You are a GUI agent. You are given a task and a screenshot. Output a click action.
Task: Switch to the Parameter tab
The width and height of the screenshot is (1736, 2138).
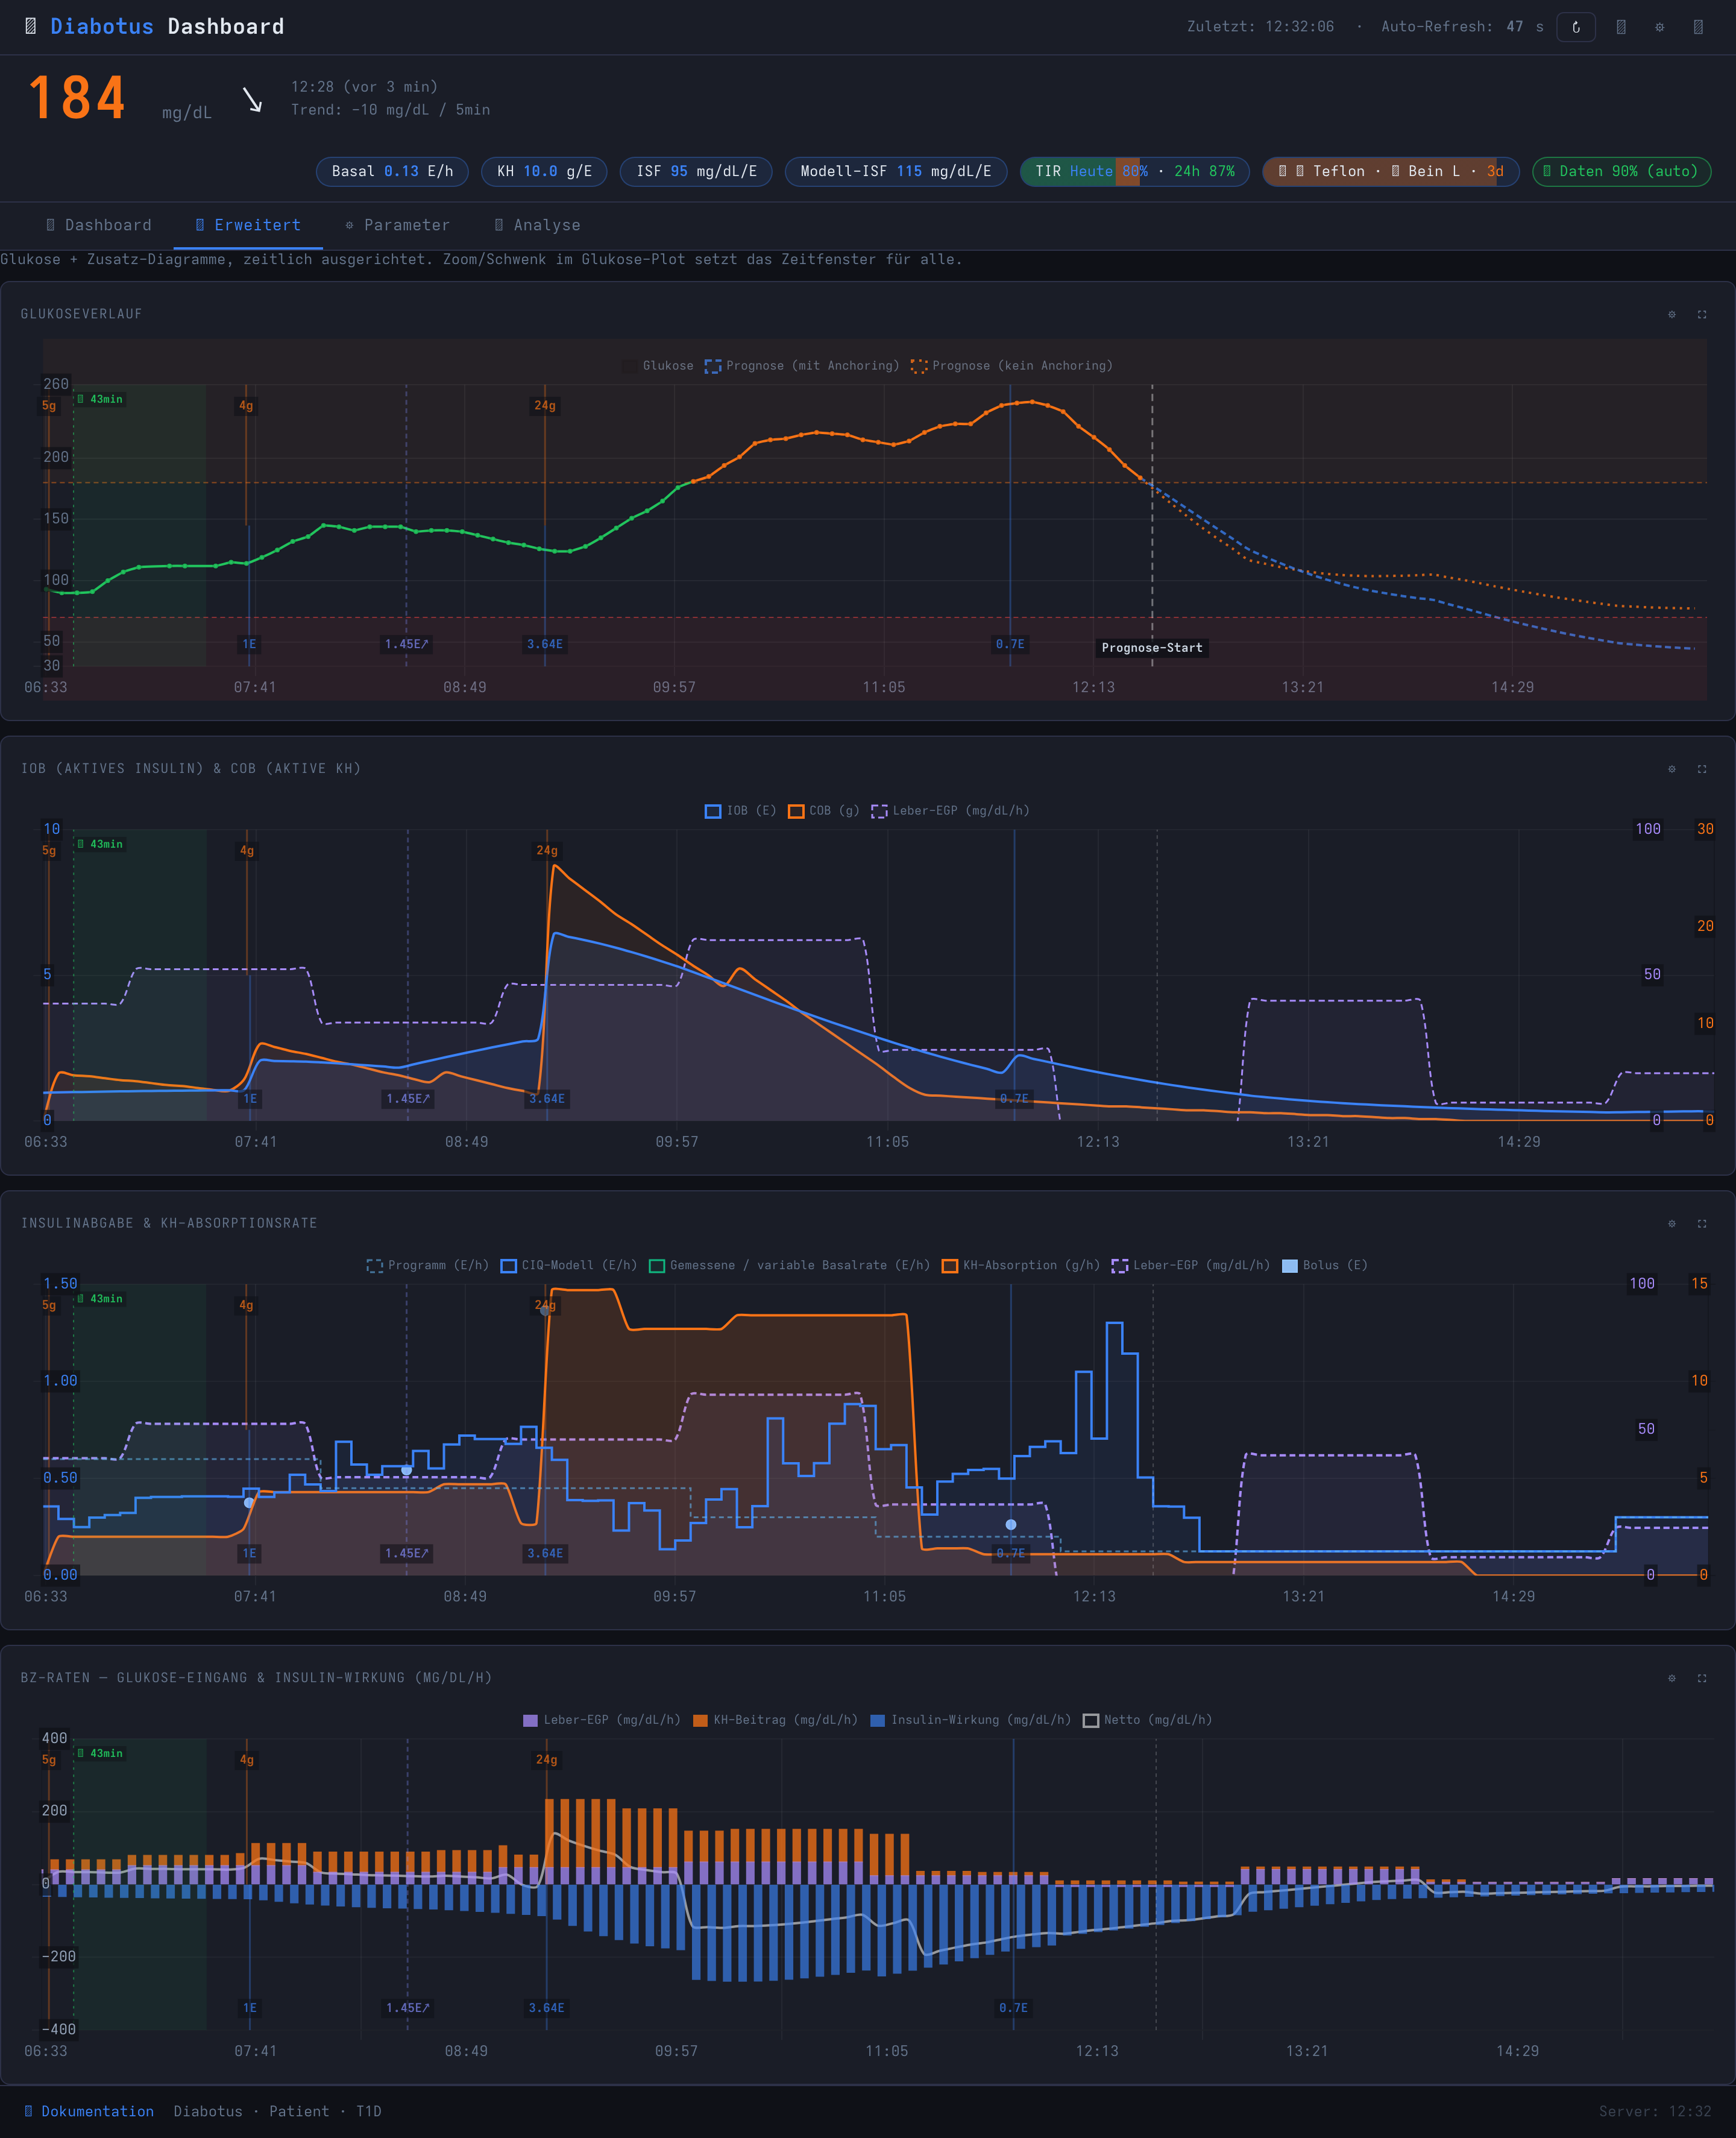pos(397,225)
